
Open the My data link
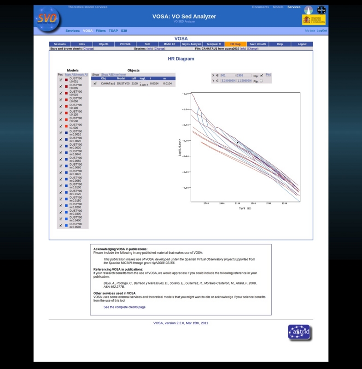pos(310,30)
